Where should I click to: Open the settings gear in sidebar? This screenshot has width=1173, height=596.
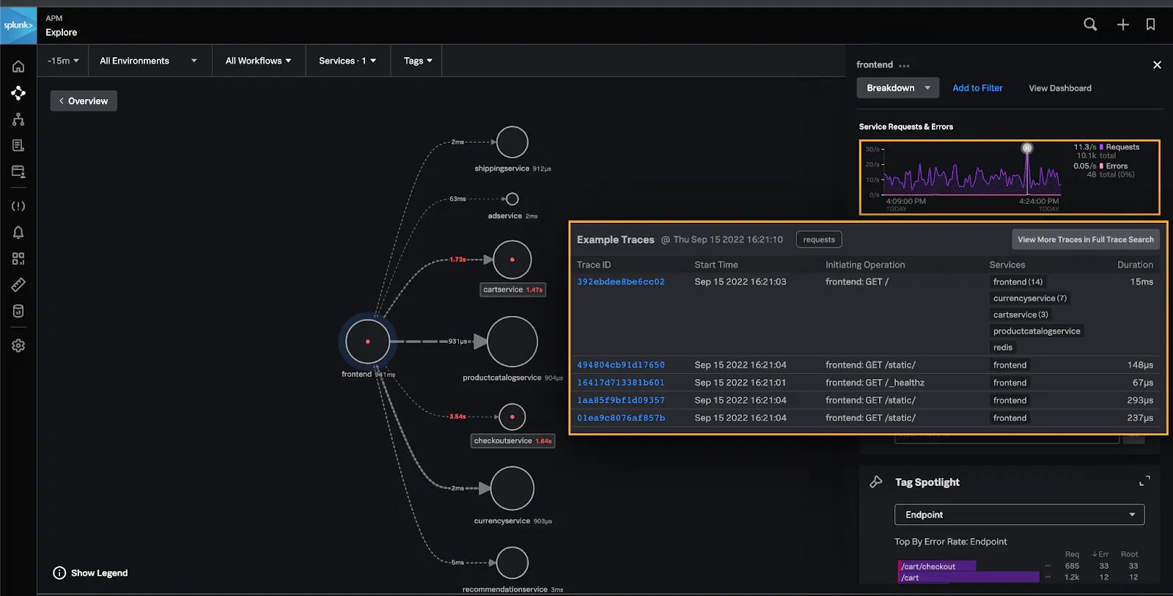tap(18, 345)
